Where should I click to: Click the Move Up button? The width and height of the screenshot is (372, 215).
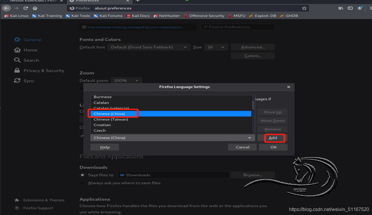pos(273,112)
